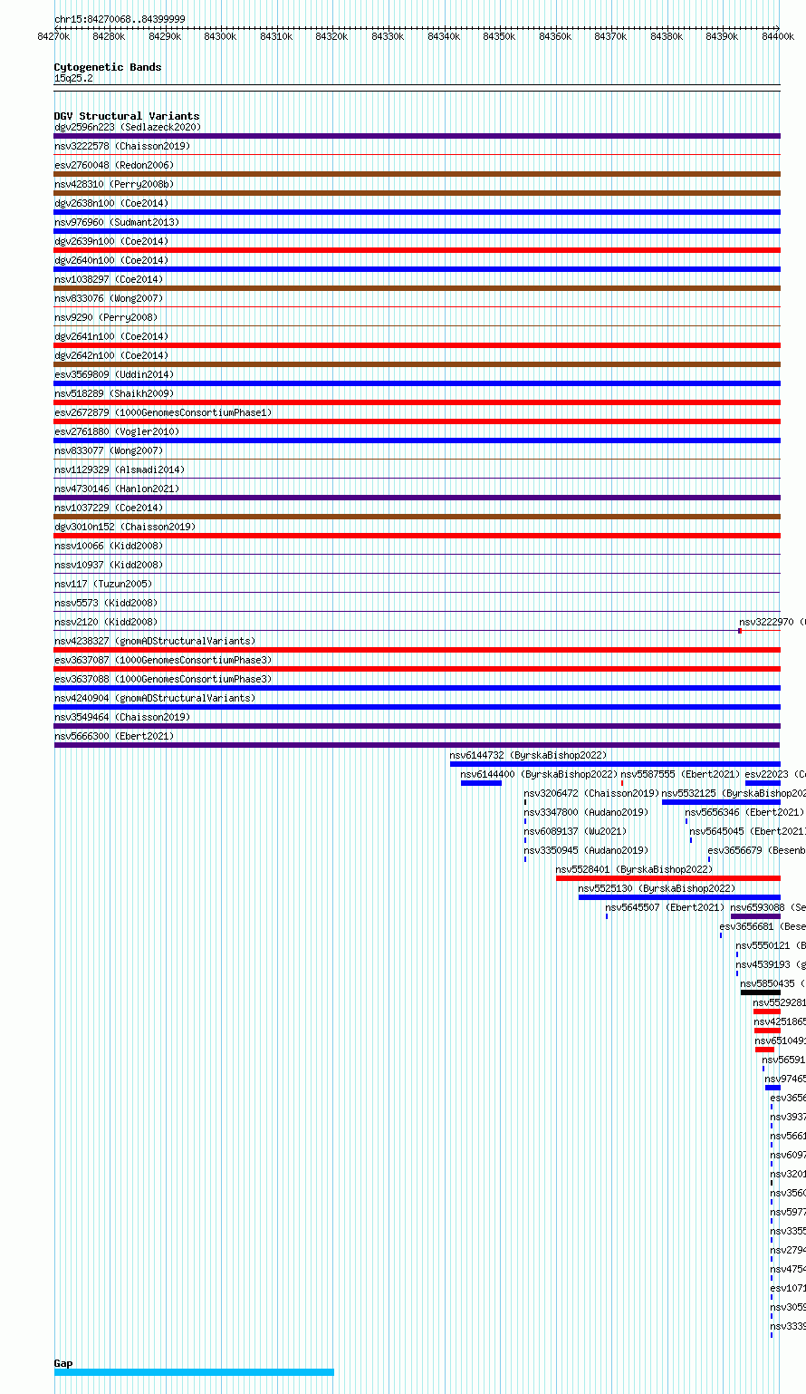The image size is (806, 1394).
Task: Click the dgv2596n223 (Sedlazeck2020) variant label
Action: point(128,127)
